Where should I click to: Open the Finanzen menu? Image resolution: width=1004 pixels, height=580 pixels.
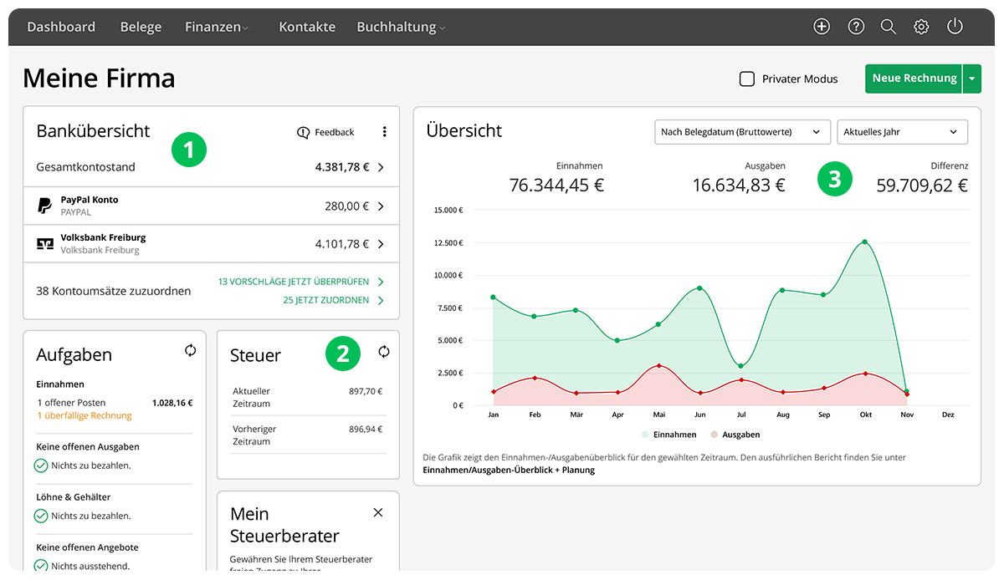[217, 27]
